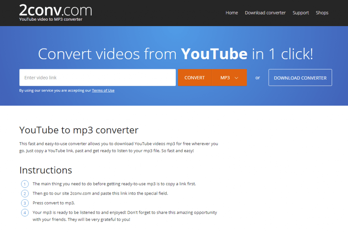The height and width of the screenshot is (233, 348).
Task: Click the 'Convert videos from YouTube' headline
Action: tap(175, 54)
